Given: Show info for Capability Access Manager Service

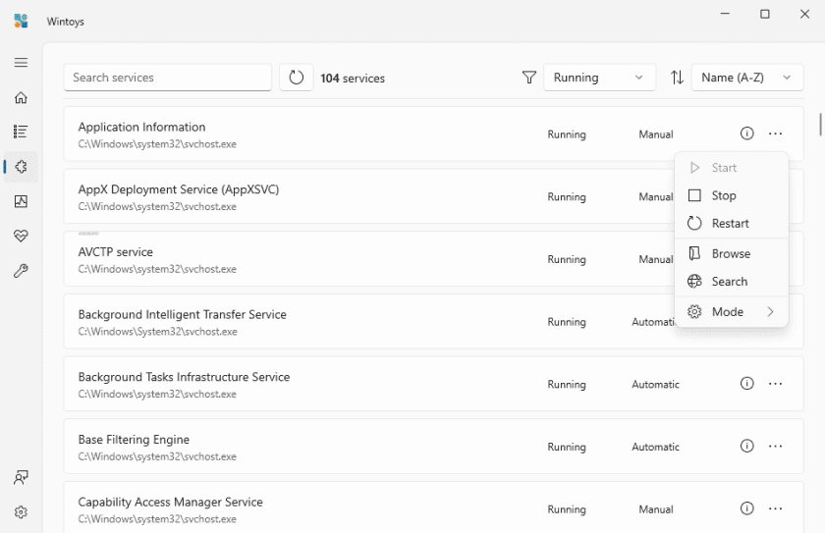Looking at the screenshot, I should (747, 508).
